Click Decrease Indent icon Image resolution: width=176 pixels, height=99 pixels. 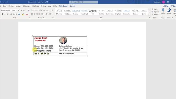point(44,10)
